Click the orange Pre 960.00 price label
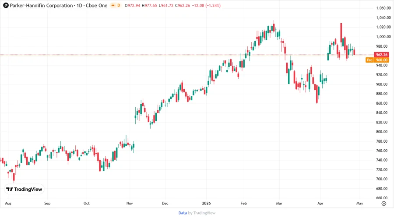Screen dimensions: 394x218 377,60
